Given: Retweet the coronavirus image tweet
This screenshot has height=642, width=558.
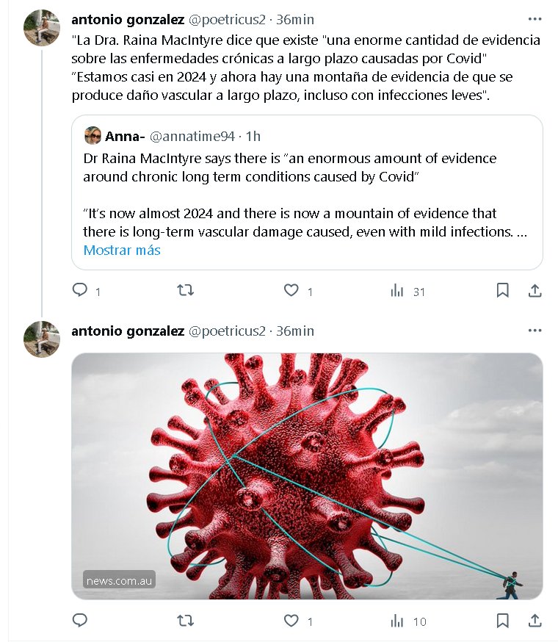Looking at the screenshot, I should click(185, 621).
